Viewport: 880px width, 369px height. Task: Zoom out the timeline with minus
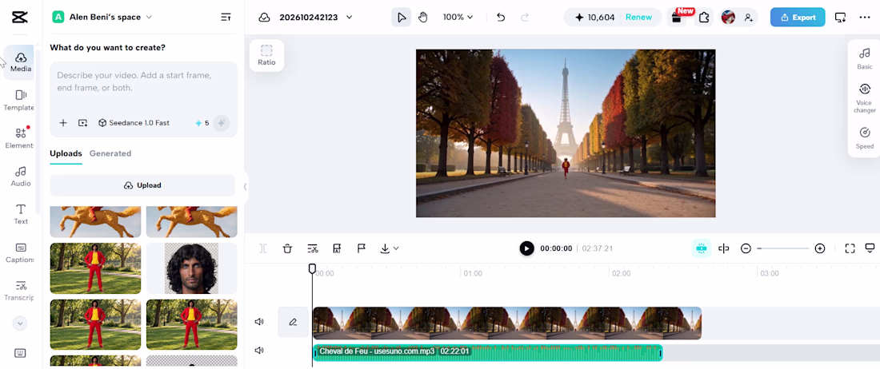pyautogui.click(x=746, y=248)
